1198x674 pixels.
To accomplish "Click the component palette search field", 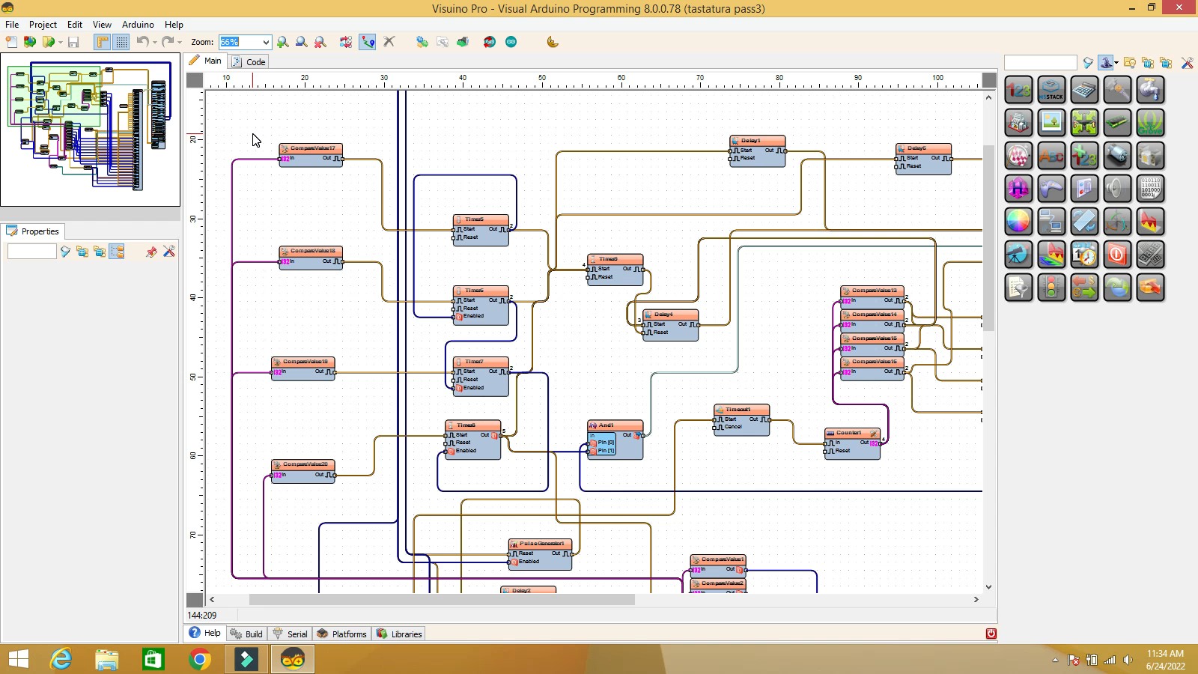I will 1040,63.
